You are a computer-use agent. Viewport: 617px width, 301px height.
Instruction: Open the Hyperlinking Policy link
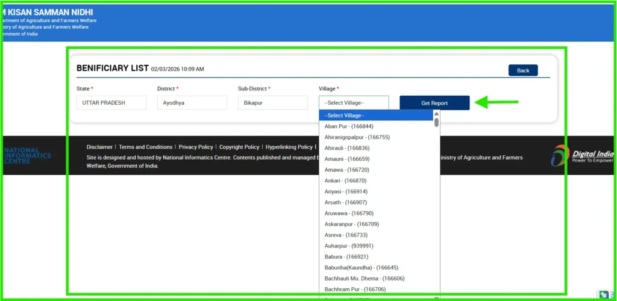point(289,147)
